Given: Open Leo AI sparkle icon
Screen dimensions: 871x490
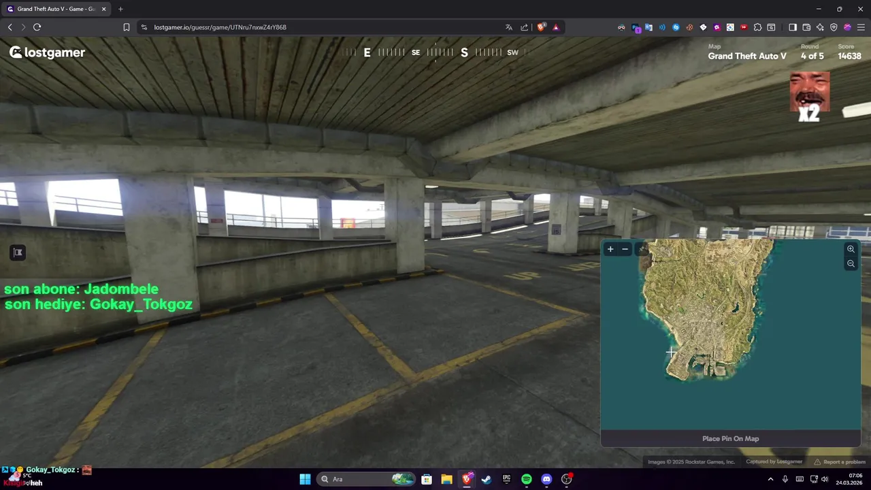Looking at the screenshot, I should (x=820, y=27).
